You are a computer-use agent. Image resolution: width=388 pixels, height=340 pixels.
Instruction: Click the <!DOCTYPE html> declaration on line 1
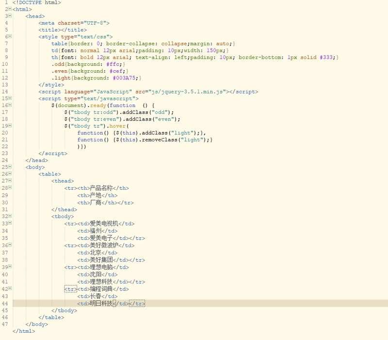click(37, 2)
